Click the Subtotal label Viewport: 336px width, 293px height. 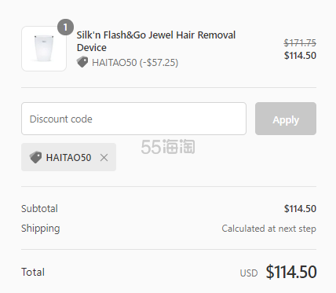39,209
